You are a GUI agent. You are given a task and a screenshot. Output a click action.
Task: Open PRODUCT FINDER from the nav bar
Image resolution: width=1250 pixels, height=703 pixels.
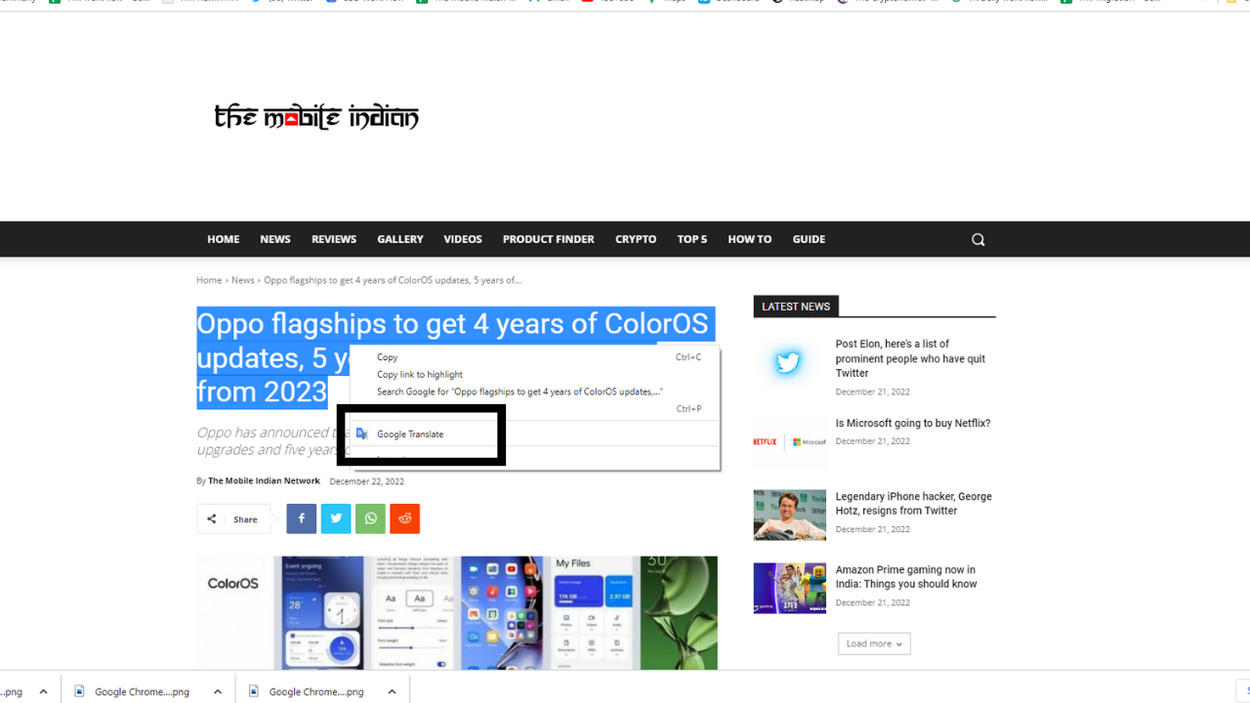click(548, 239)
